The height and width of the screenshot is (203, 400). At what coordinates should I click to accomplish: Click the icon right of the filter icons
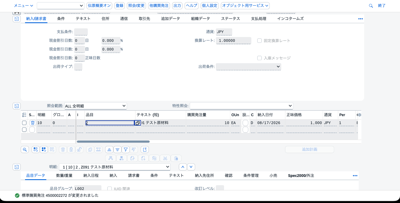tap(145, 150)
